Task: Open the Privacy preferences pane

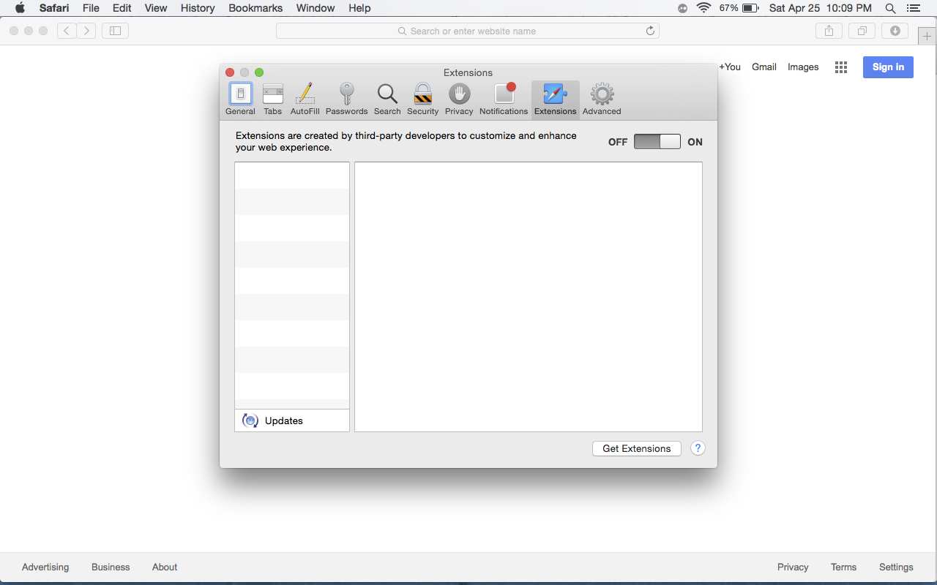Action: 459,99
